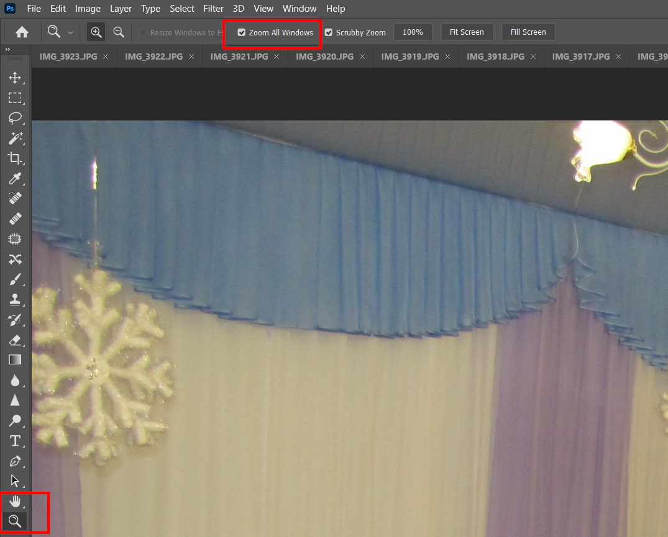The width and height of the screenshot is (668, 537).
Task: Open the Select menu
Action: (182, 9)
